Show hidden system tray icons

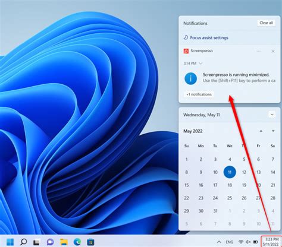(x=219, y=242)
